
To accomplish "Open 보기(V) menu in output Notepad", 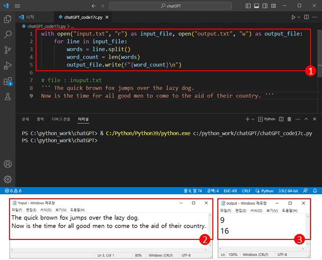I will (272, 210).
